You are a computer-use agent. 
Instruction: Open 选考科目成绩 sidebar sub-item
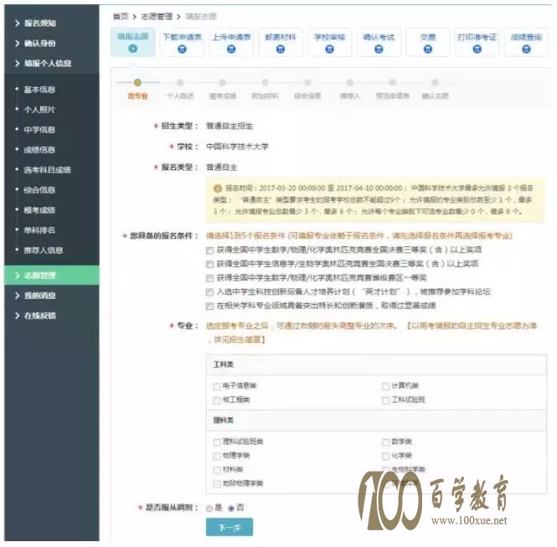[47, 170]
